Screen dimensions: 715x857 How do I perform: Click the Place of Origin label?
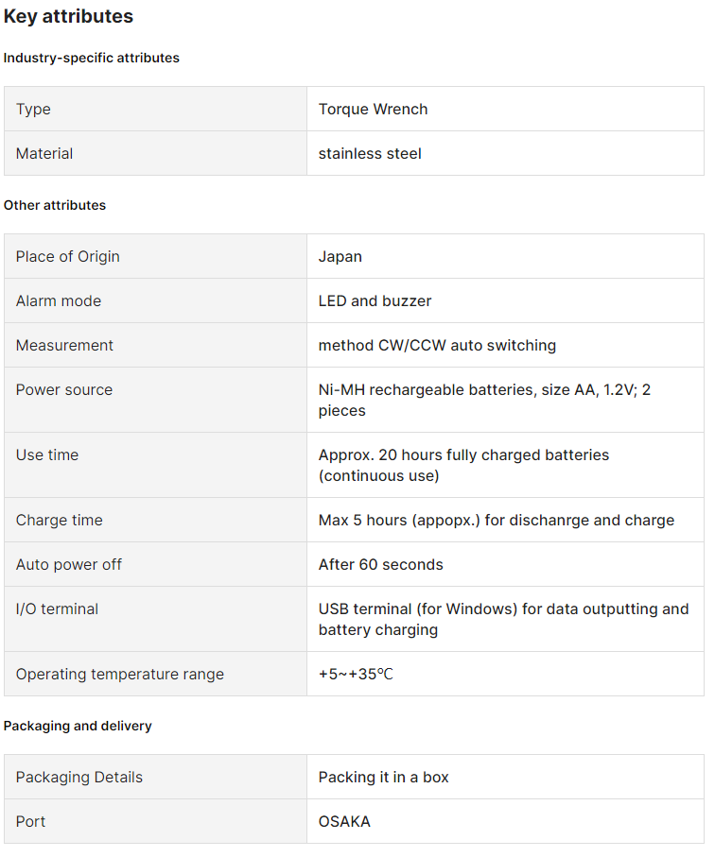pos(67,256)
